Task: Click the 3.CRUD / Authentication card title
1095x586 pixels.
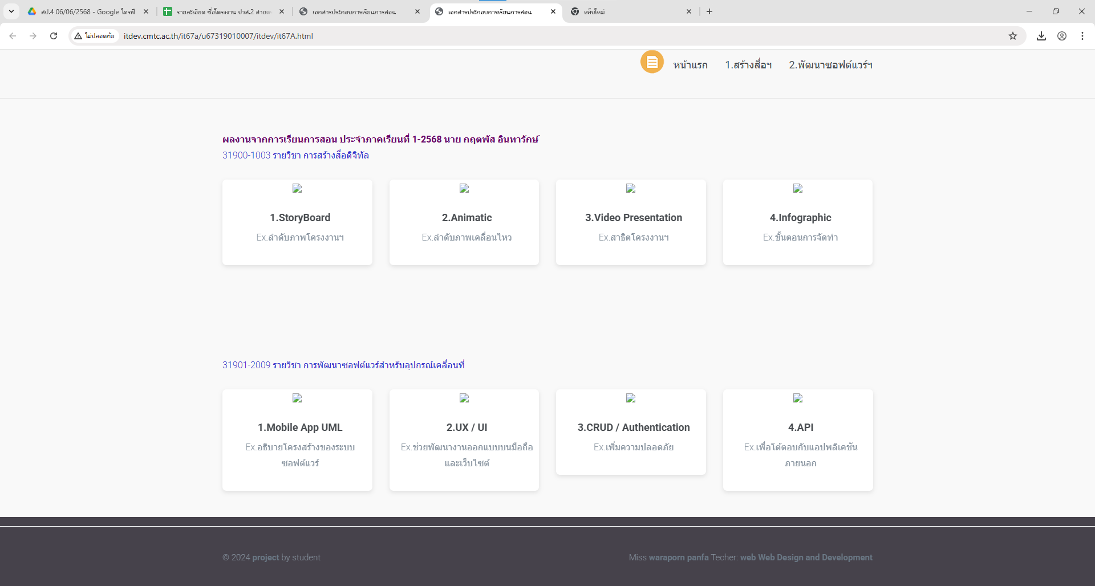Action: click(633, 428)
